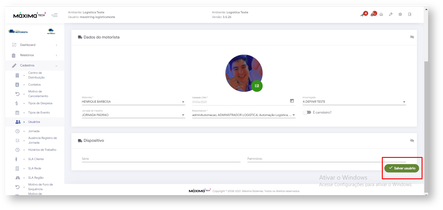This screenshot has height=210, width=443.
Task: Click the Contatos contact card icon
Action: [17, 85]
